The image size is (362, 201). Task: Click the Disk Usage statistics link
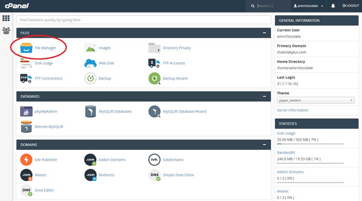click(286, 133)
